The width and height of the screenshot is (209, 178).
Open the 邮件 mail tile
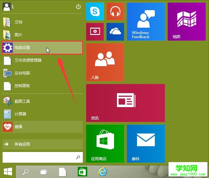click(146, 144)
